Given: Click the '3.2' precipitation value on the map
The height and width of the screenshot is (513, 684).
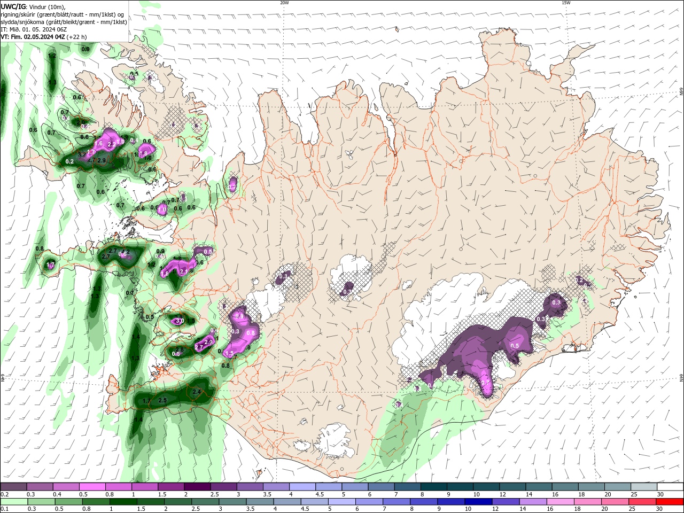Looking at the screenshot, I should (x=82, y=154).
